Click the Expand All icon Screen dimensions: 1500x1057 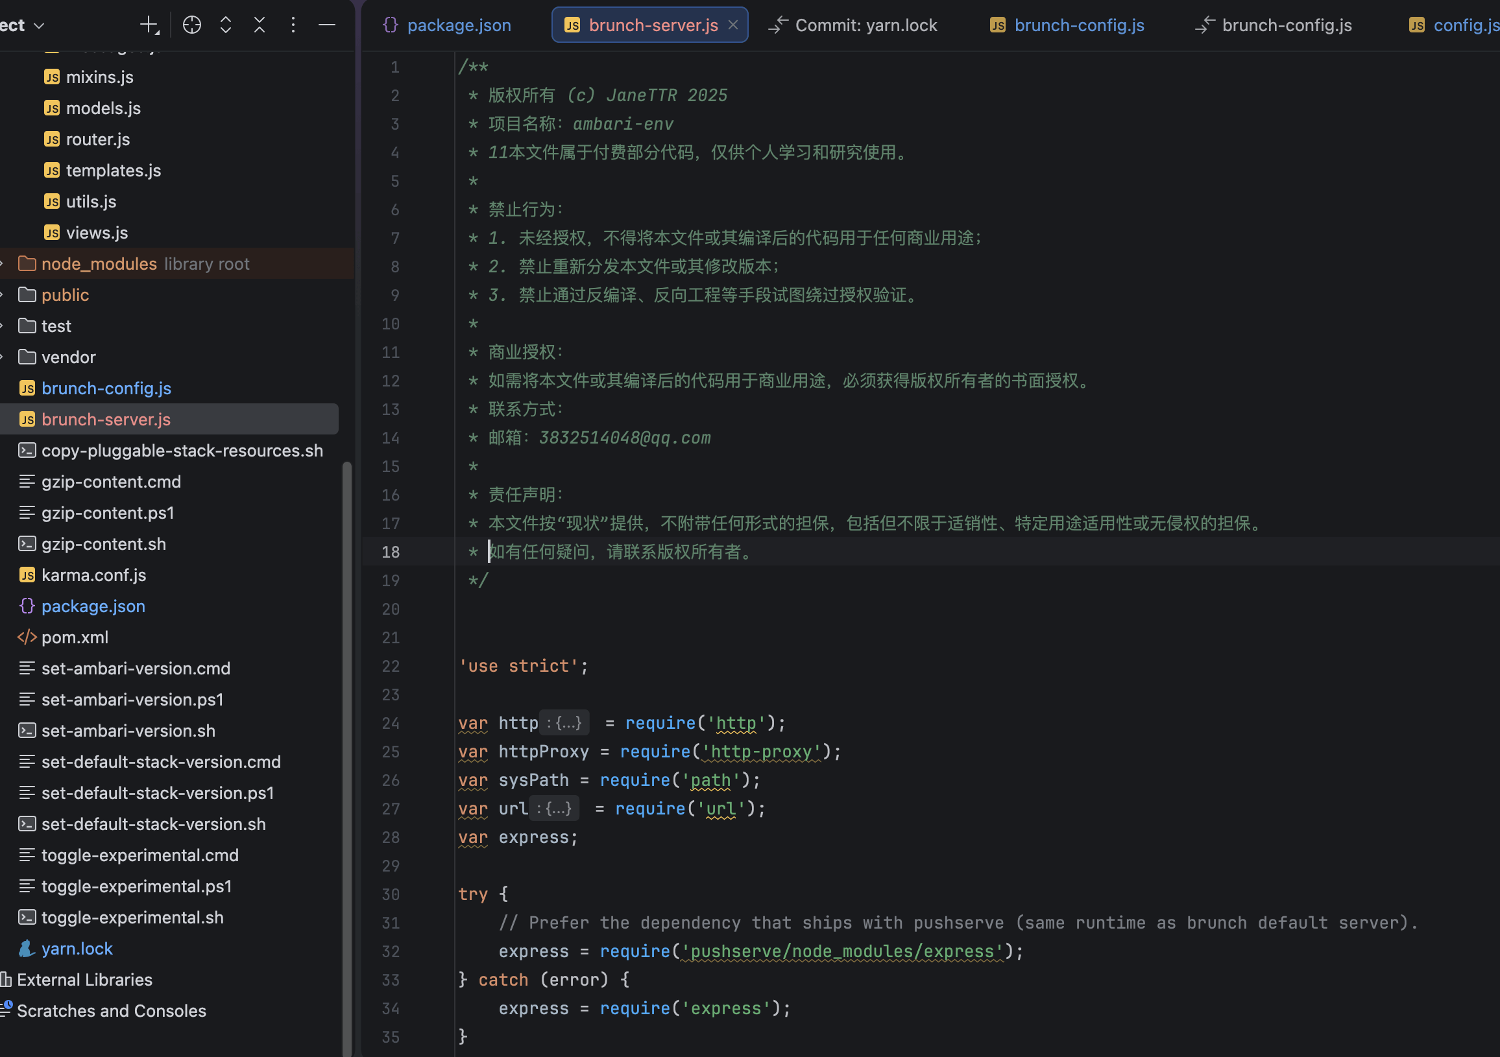pos(226,25)
